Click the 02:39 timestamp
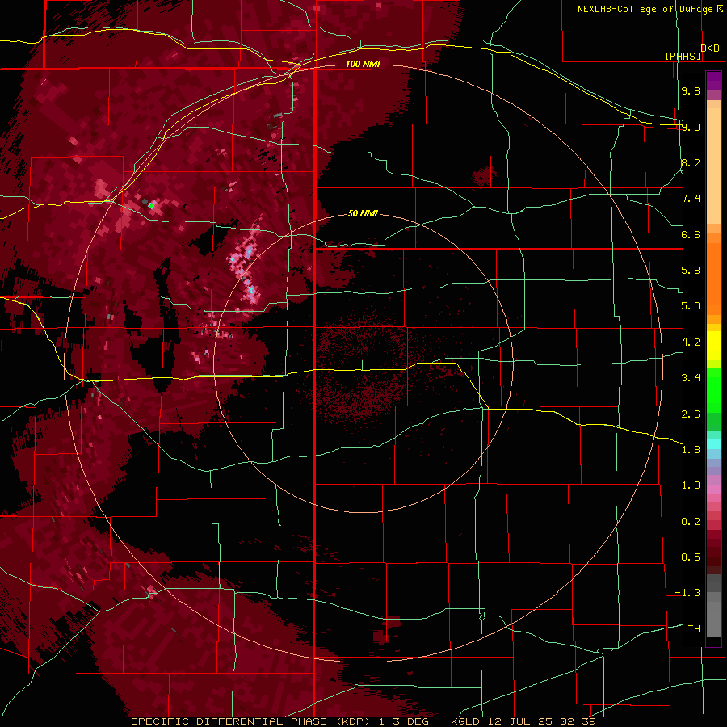The width and height of the screenshot is (727, 727). pos(578,721)
